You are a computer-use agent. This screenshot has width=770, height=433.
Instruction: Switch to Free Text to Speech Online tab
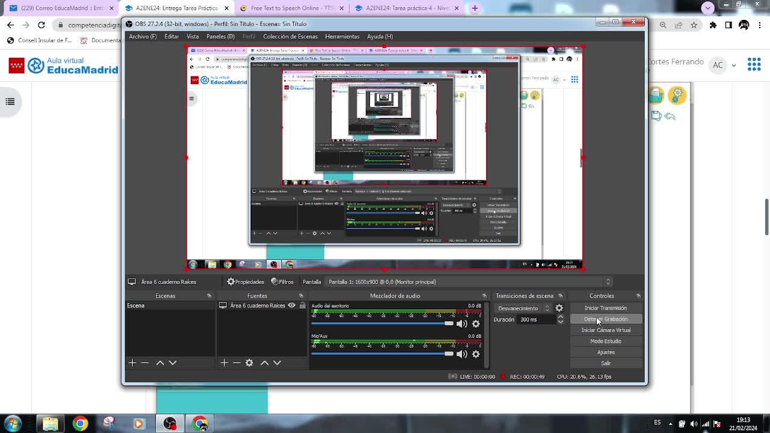tap(292, 8)
